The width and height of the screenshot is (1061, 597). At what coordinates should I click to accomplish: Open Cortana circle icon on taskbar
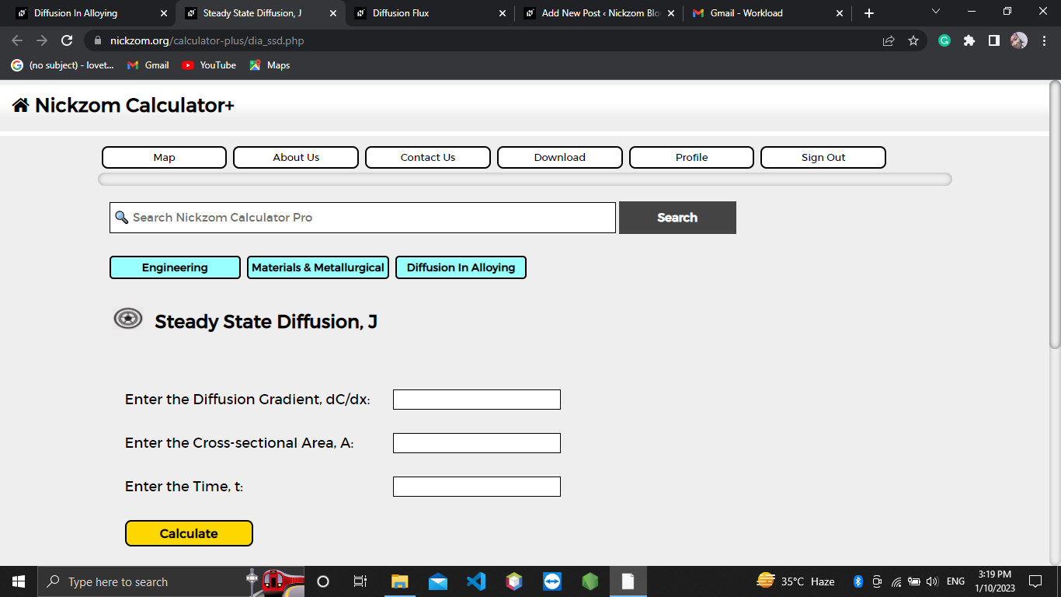(323, 581)
